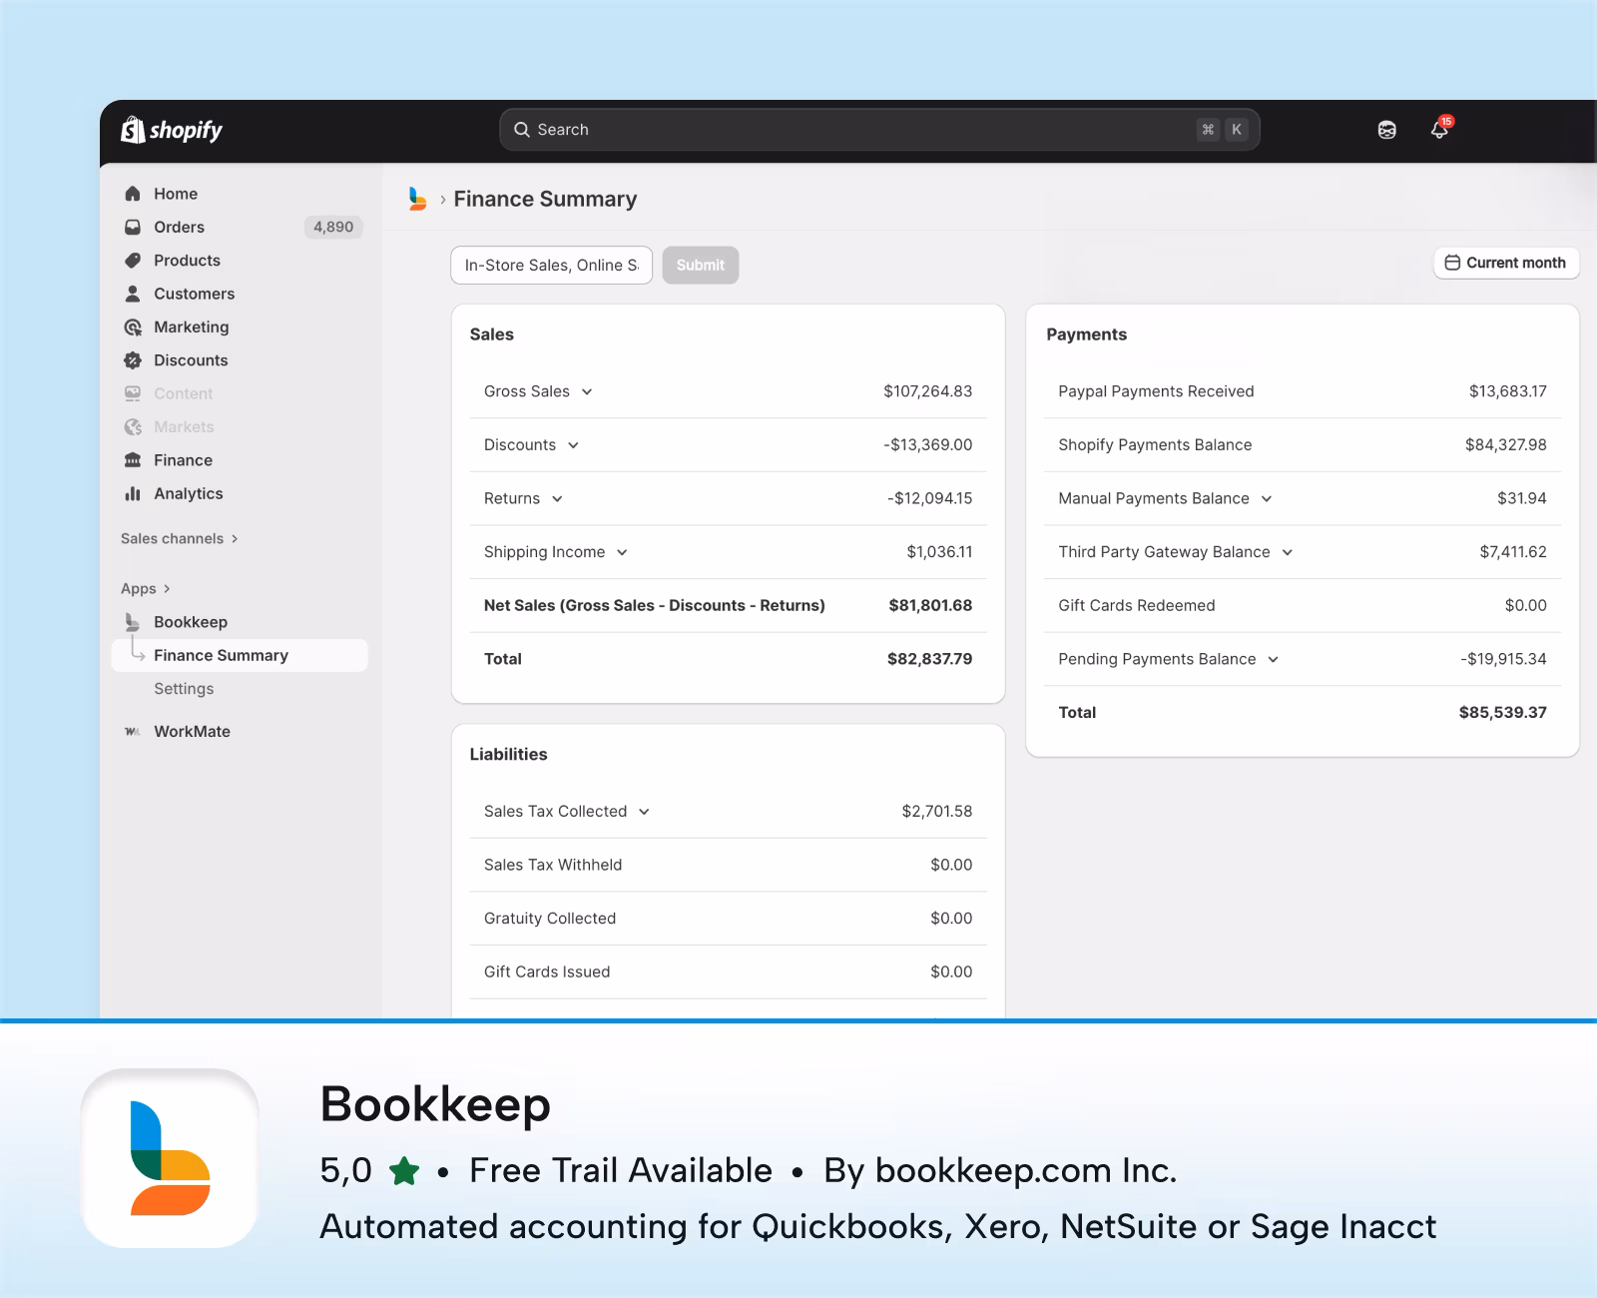Click the Finance Summary page title
The width and height of the screenshot is (1597, 1298).
pyautogui.click(x=545, y=199)
